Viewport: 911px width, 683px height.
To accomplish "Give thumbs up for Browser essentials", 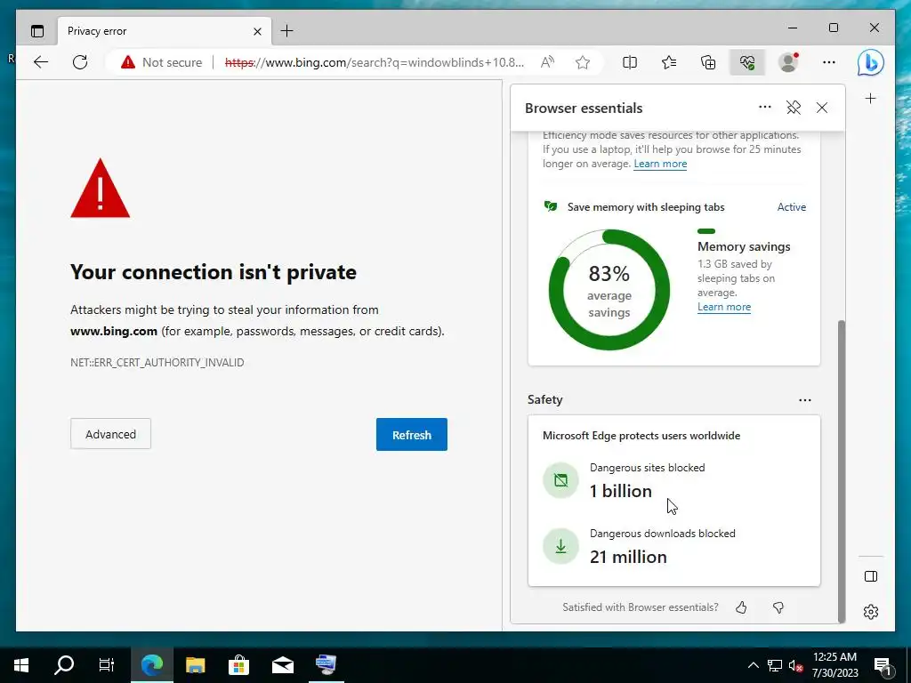I will (x=741, y=607).
